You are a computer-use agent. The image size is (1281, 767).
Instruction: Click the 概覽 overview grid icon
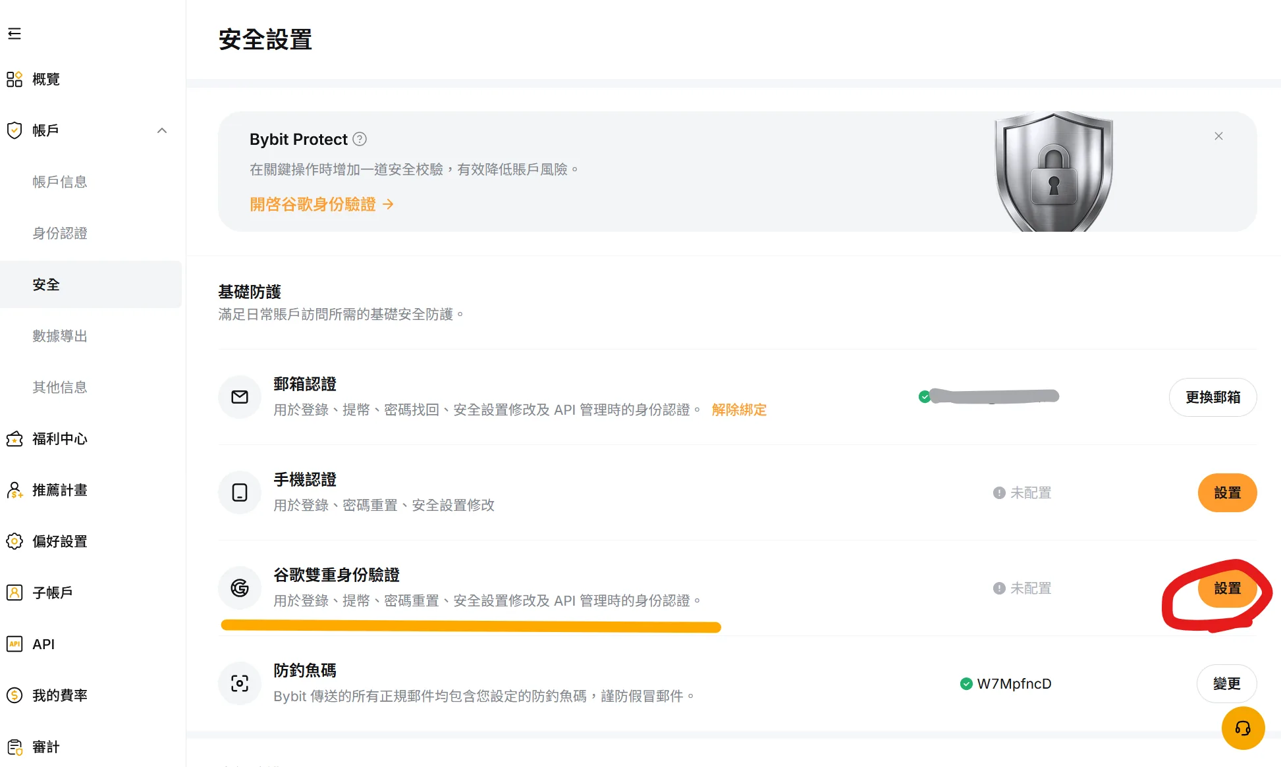pyautogui.click(x=14, y=79)
